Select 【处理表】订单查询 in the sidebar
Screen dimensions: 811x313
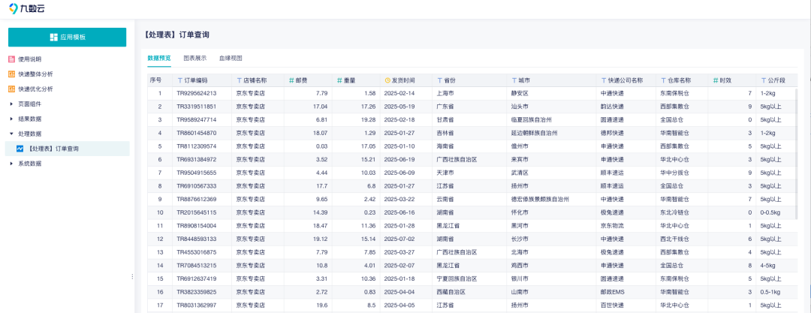[x=68, y=149]
